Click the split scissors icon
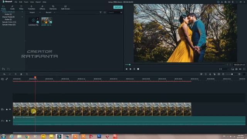Image resolution: width=247 pixels, height=139 pixels. pos(21,74)
